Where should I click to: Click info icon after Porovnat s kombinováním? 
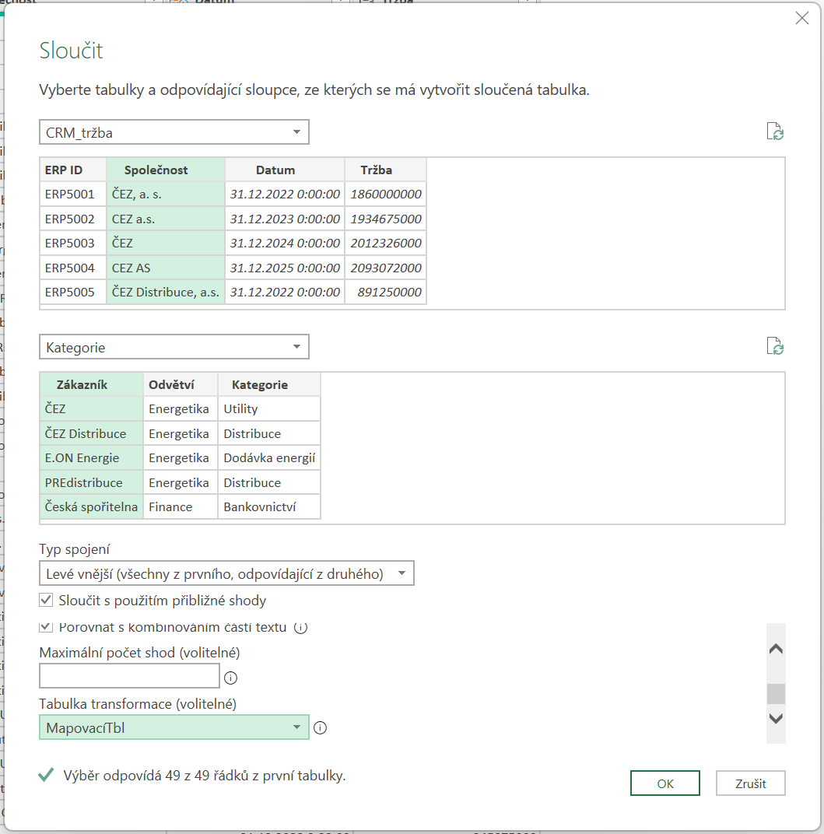coord(301,627)
